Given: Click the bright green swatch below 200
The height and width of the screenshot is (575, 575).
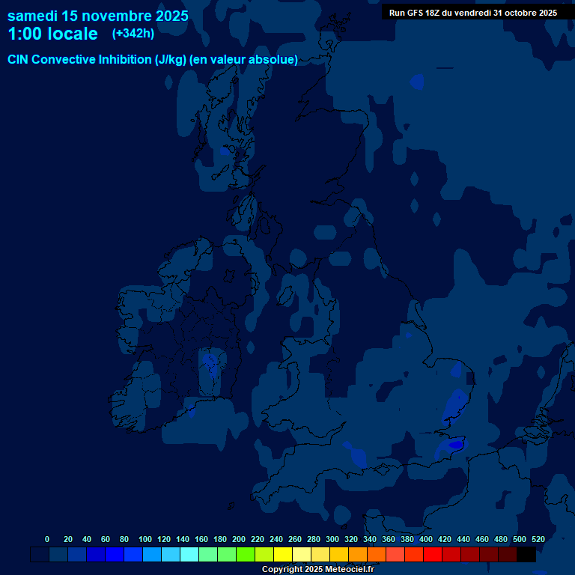Looking at the screenshot, I should 246,555.
